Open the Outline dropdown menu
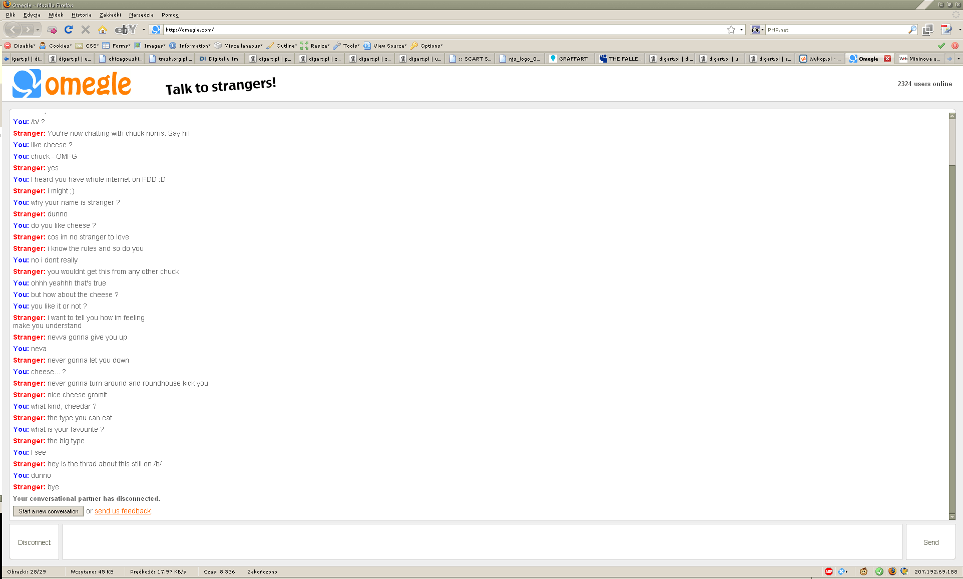The height and width of the screenshot is (579, 963). point(282,46)
